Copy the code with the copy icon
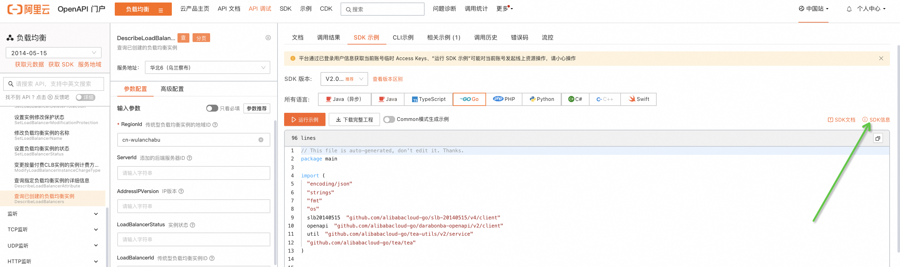 878,139
